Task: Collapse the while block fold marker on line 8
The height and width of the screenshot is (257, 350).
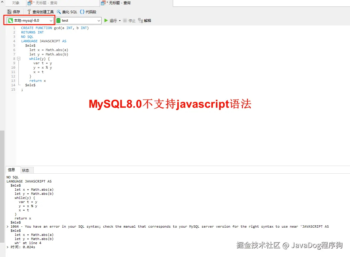Action: point(19,59)
